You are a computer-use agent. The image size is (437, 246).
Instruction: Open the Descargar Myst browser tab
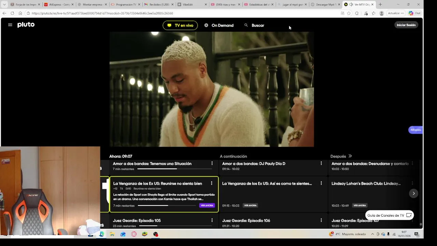325,4
